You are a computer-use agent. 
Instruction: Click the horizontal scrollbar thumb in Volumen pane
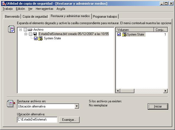click(127, 91)
